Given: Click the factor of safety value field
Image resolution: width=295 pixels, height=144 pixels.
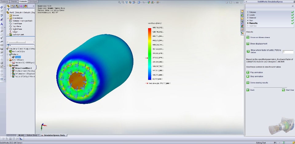Looking at the screenshot, I should pyautogui.click(x=288, y=52).
